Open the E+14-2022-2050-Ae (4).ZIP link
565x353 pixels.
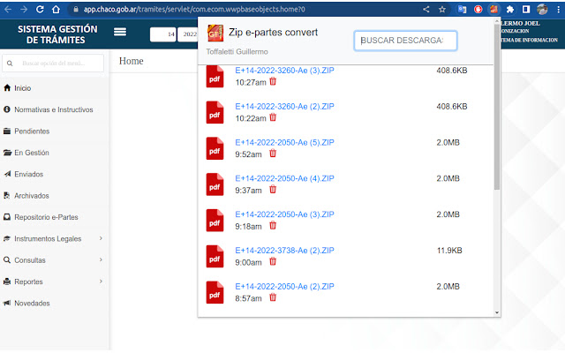coord(284,178)
